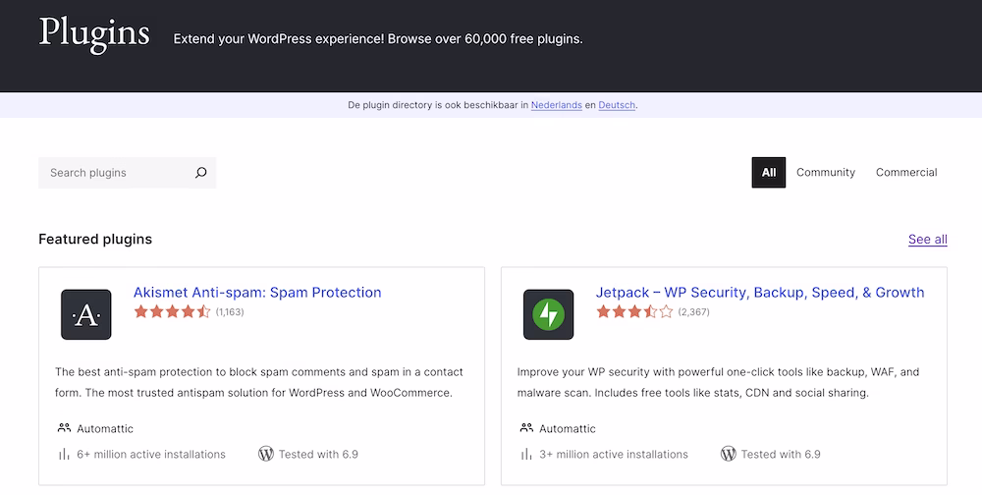
Task: Click Automattic author in Jetpack card
Action: (x=567, y=428)
